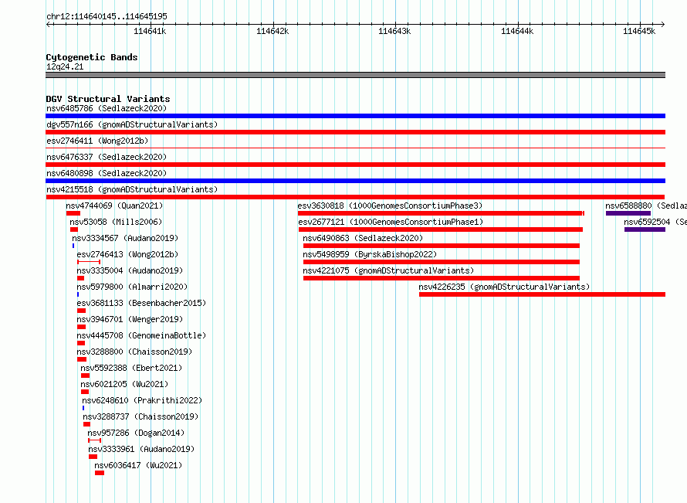The height and width of the screenshot is (503, 687).
Task: Click the 12q24.21 band label
Action: click(x=65, y=66)
